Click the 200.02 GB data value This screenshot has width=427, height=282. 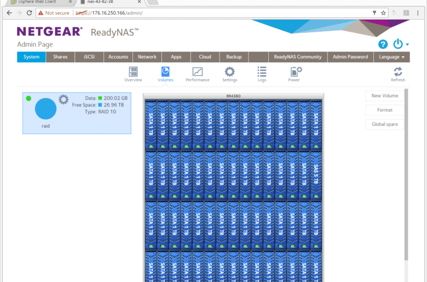(116, 98)
